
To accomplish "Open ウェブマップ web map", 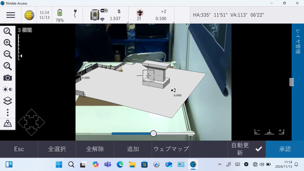I will [x=171, y=149].
